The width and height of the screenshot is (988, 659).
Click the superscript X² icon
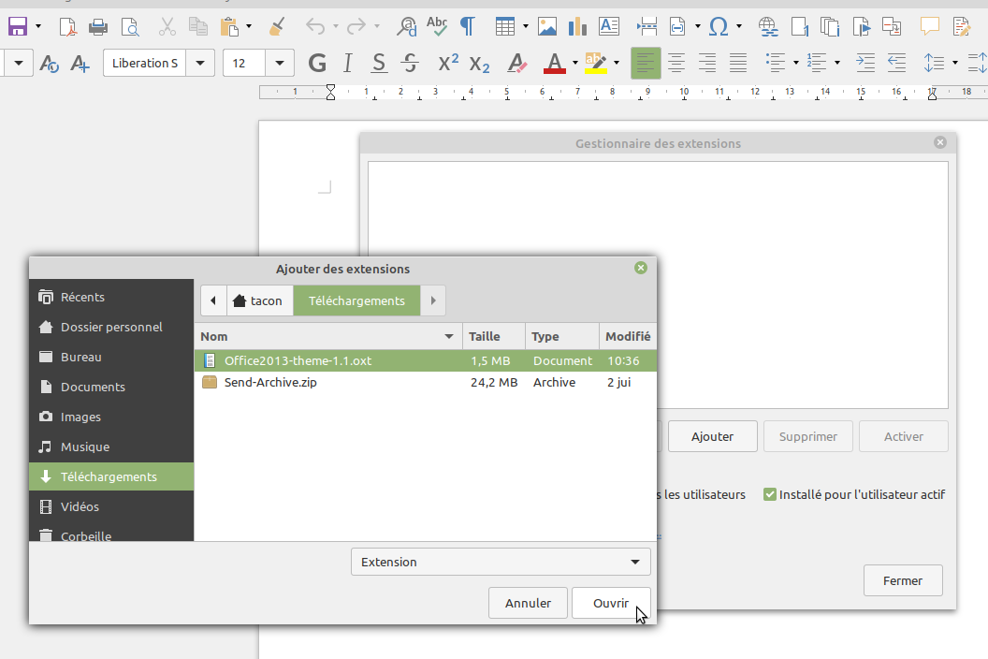click(448, 64)
